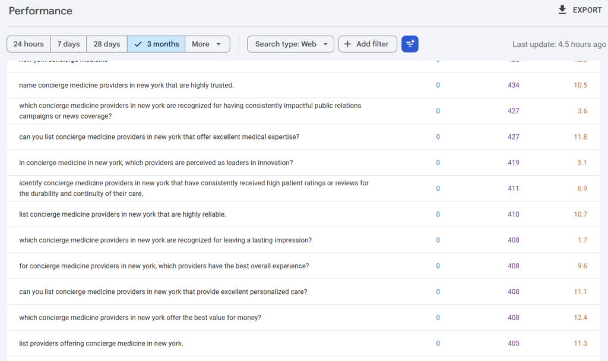
Task: Click the plus icon next to Add filter
Action: (349, 44)
